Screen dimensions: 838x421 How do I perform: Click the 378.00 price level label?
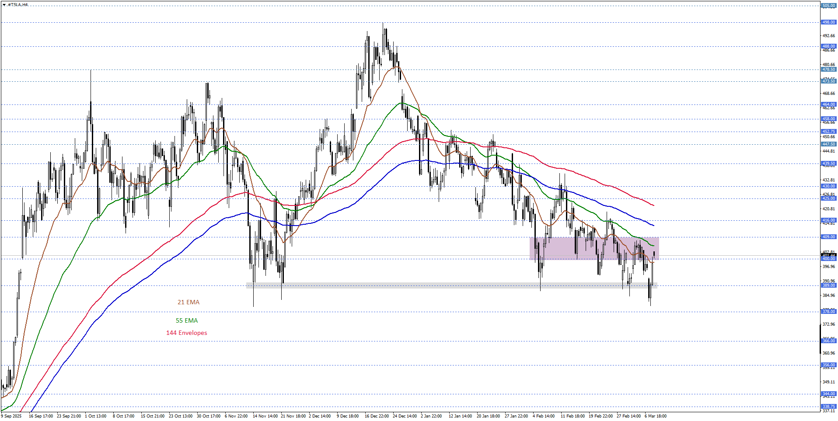pos(828,312)
